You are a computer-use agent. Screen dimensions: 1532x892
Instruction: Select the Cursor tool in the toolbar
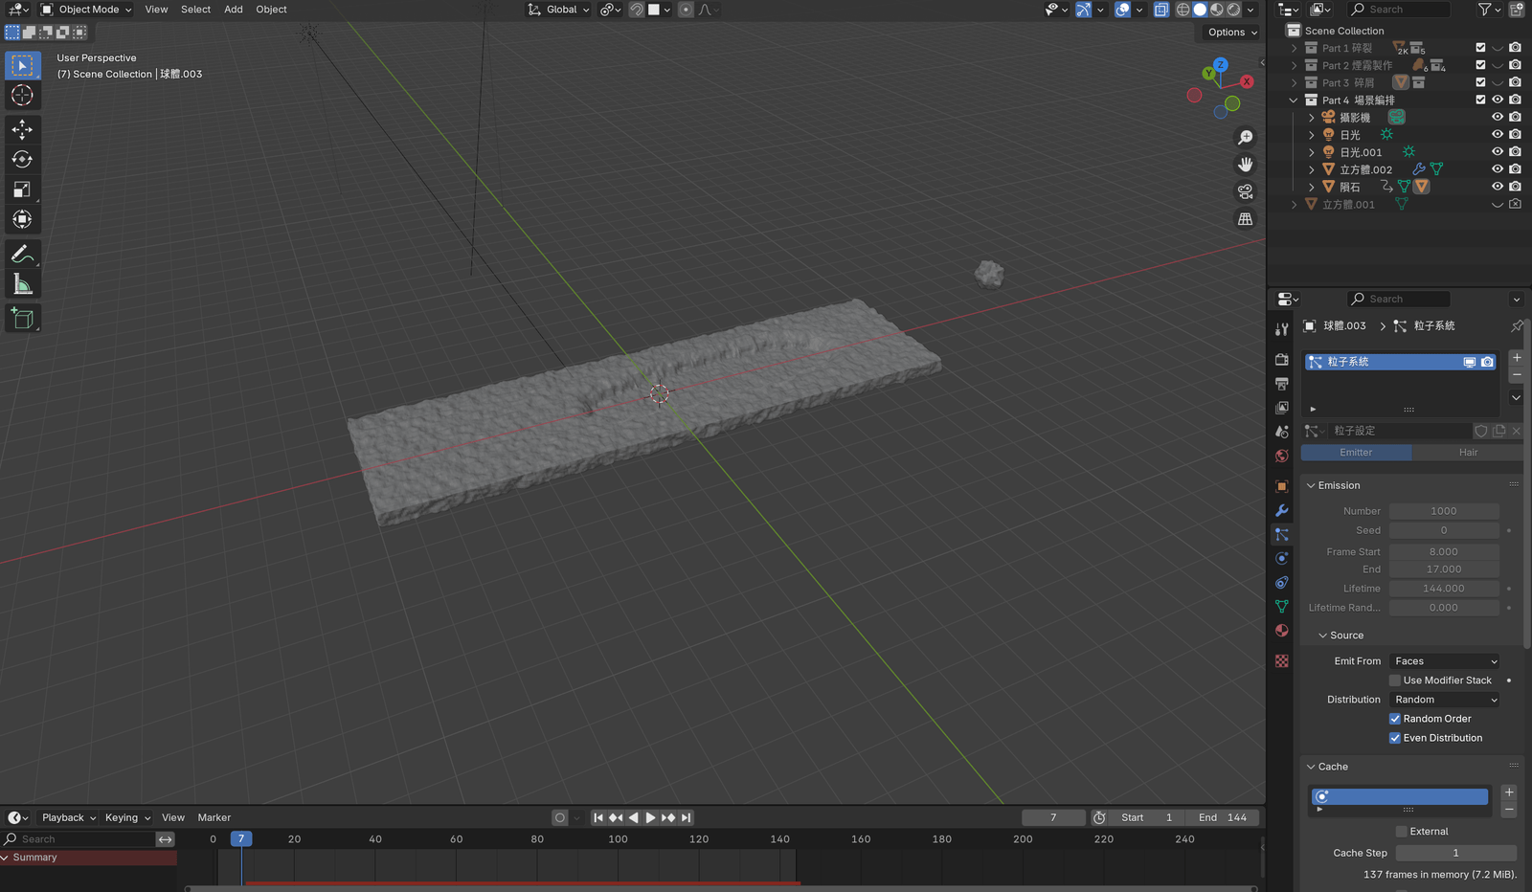point(22,96)
